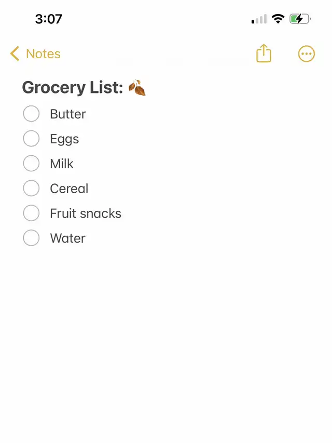This screenshot has width=332, height=443.
Task: Tap the Cereal item text
Action: point(69,189)
